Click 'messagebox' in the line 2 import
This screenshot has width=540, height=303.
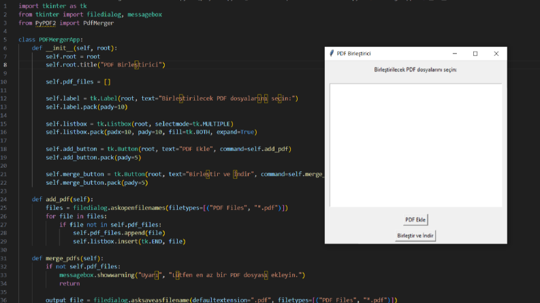(144, 14)
